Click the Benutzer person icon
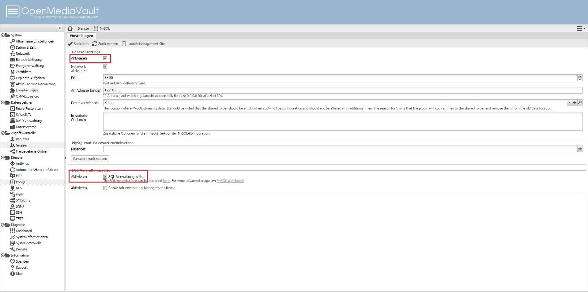 13,139
